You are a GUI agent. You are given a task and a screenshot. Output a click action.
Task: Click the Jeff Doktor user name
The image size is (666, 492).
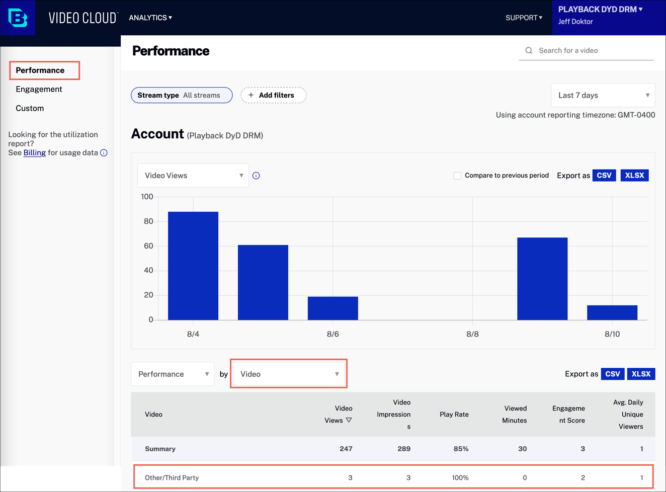(x=575, y=22)
